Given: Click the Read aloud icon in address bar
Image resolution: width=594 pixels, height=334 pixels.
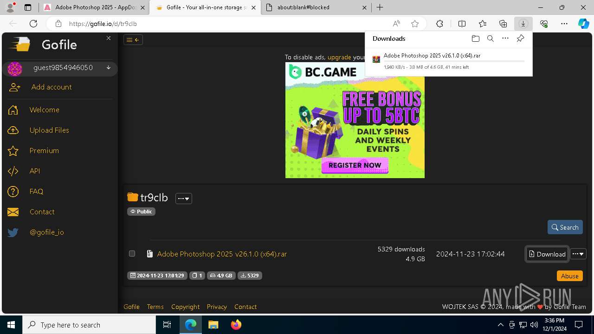Looking at the screenshot, I should click(396, 24).
